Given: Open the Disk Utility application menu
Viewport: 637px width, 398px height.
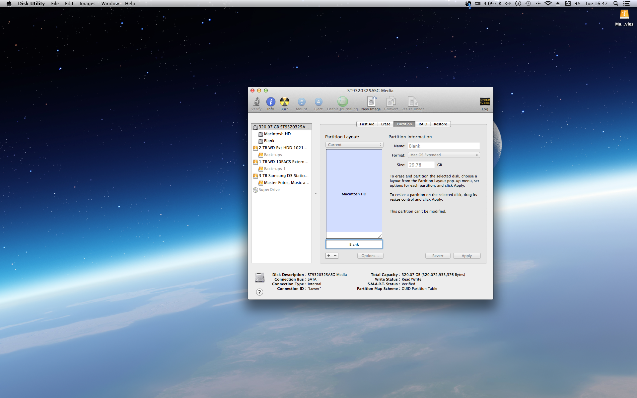Looking at the screenshot, I should [31, 4].
